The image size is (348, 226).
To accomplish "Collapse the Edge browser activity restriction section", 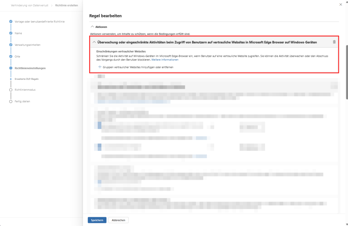I will click(93, 42).
